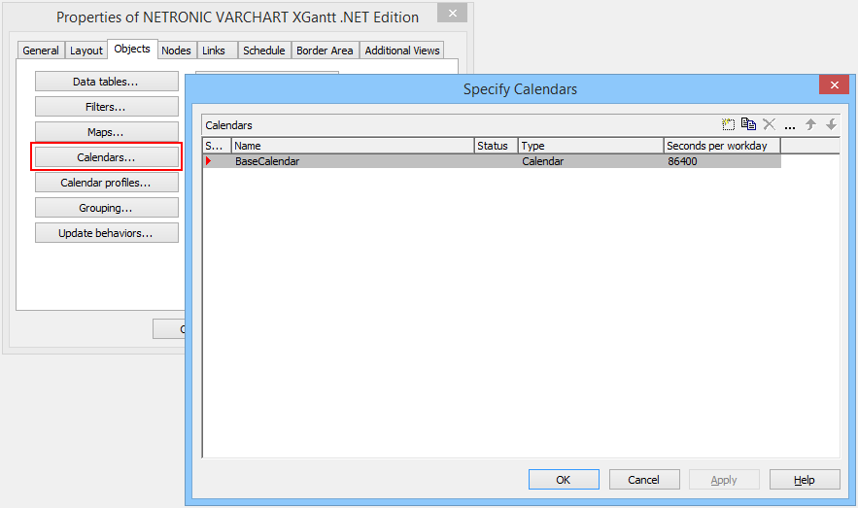
Task: Confirm with OK in Specify Calendars
Action: (x=564, y=480)
